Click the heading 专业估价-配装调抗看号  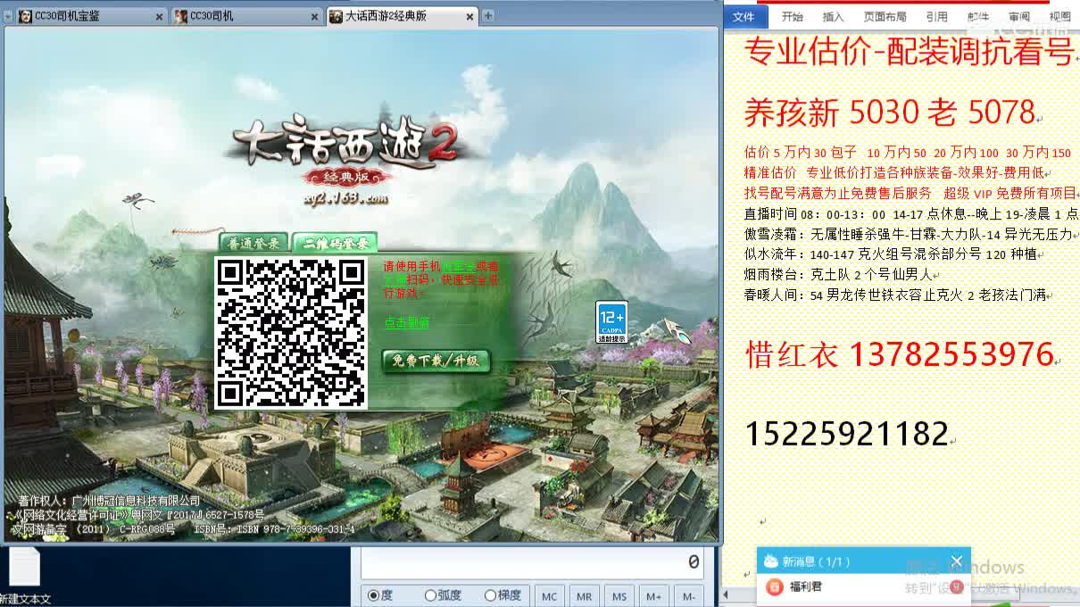(x=909, y=54)
